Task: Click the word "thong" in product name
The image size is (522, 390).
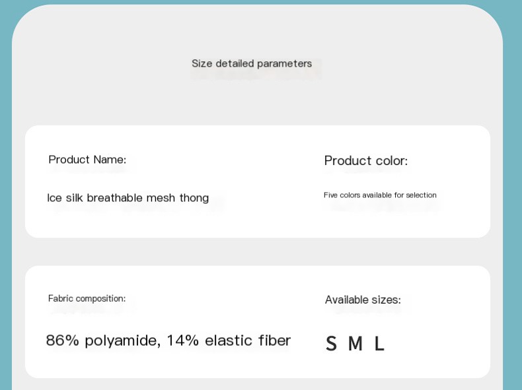Action: [194, 198]
